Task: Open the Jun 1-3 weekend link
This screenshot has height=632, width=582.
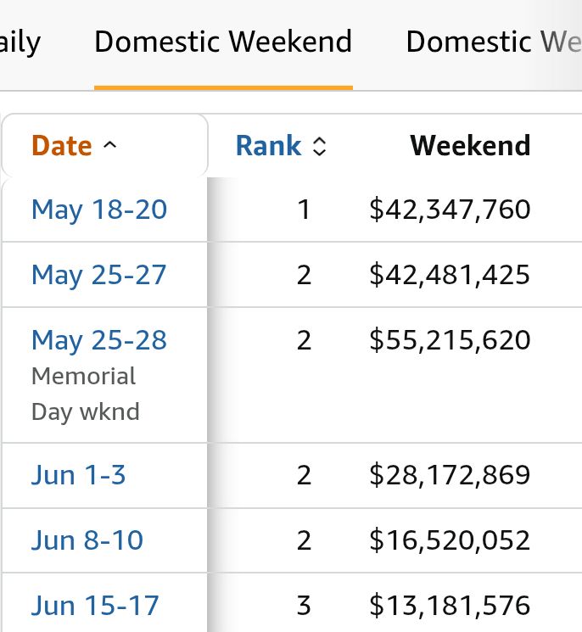Action: (78, 475)
